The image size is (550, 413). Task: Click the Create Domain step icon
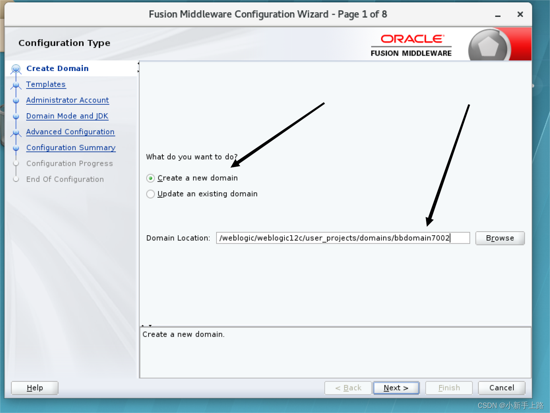16,69
